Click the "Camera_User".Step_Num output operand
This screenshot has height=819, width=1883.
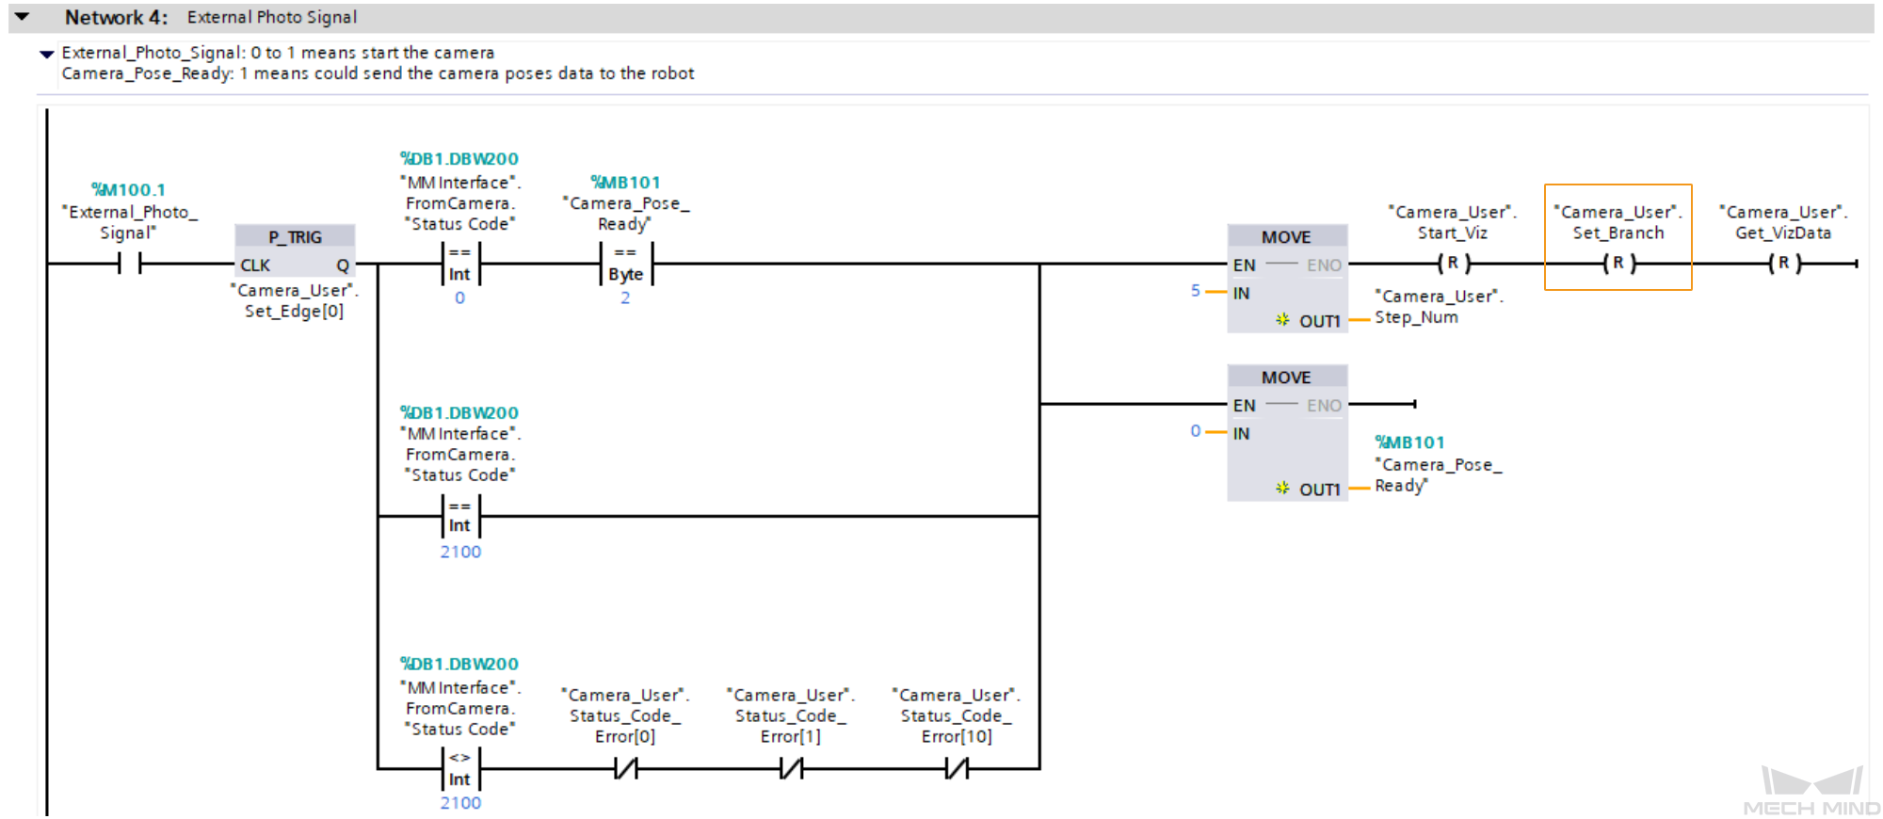pos(1439,307)
